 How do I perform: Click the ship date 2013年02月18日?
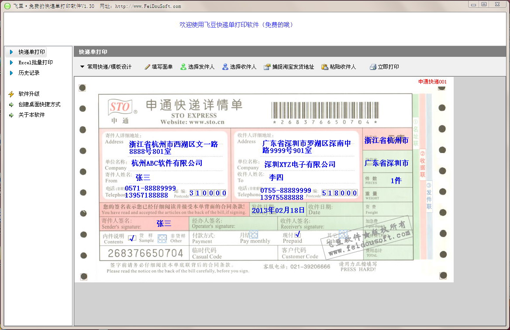coord(279,210)
